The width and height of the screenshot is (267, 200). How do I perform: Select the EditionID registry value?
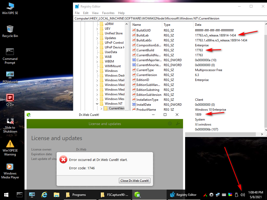[x=143, y=80]
